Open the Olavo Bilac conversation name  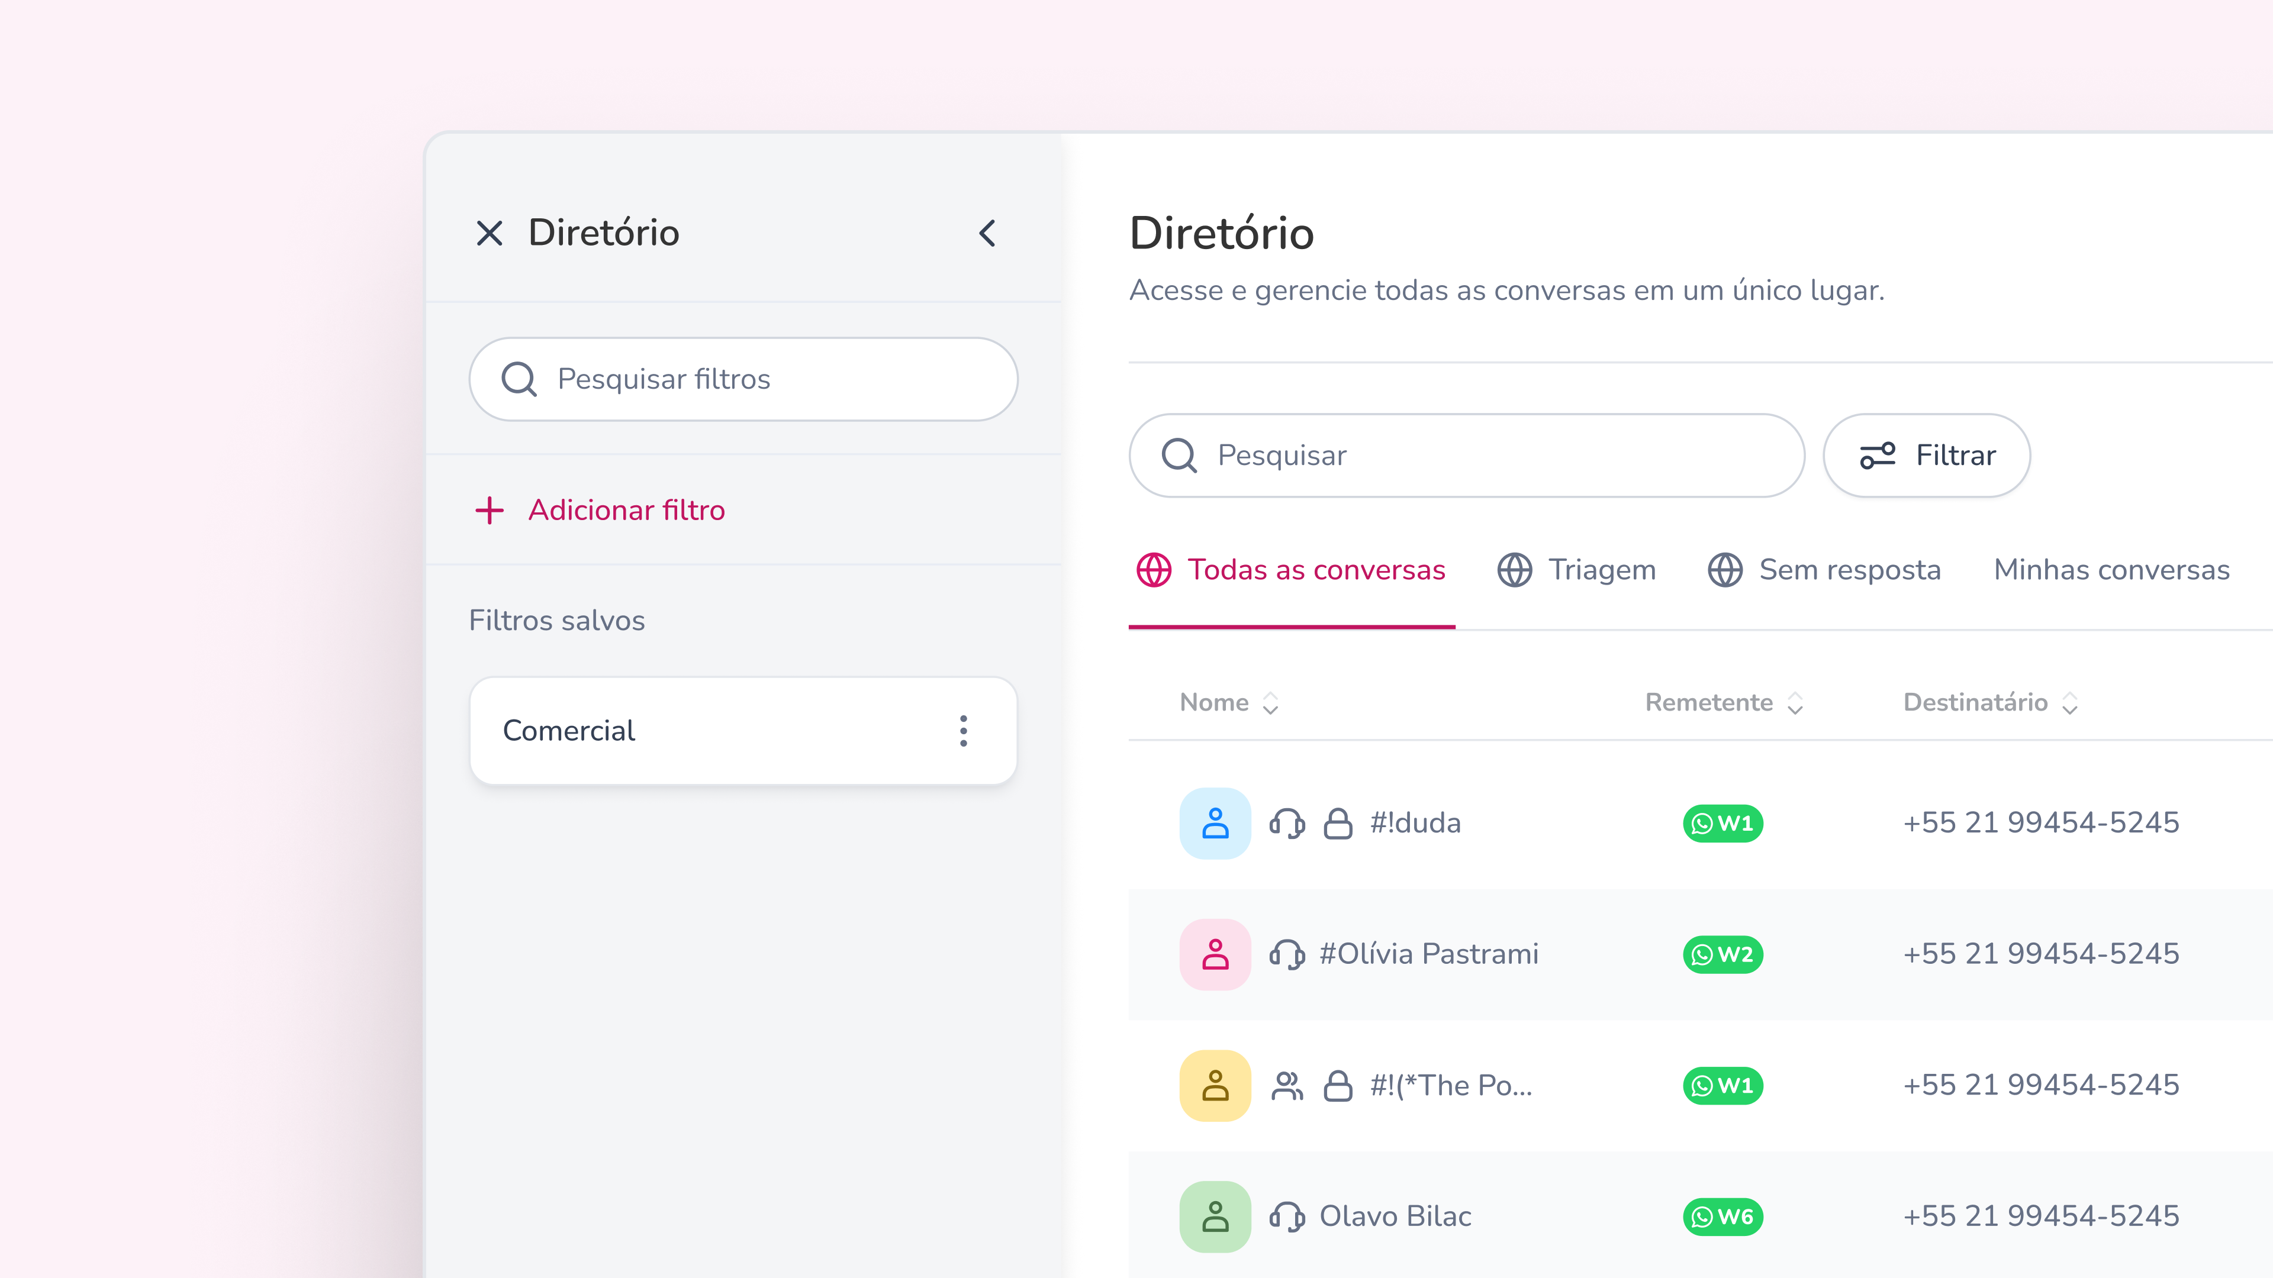(x=1395, y=1217)
